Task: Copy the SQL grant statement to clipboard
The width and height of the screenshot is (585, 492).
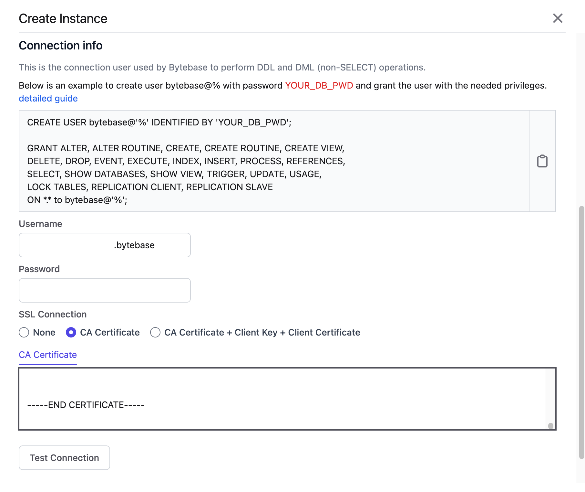Action: click(x=542, y=161)
